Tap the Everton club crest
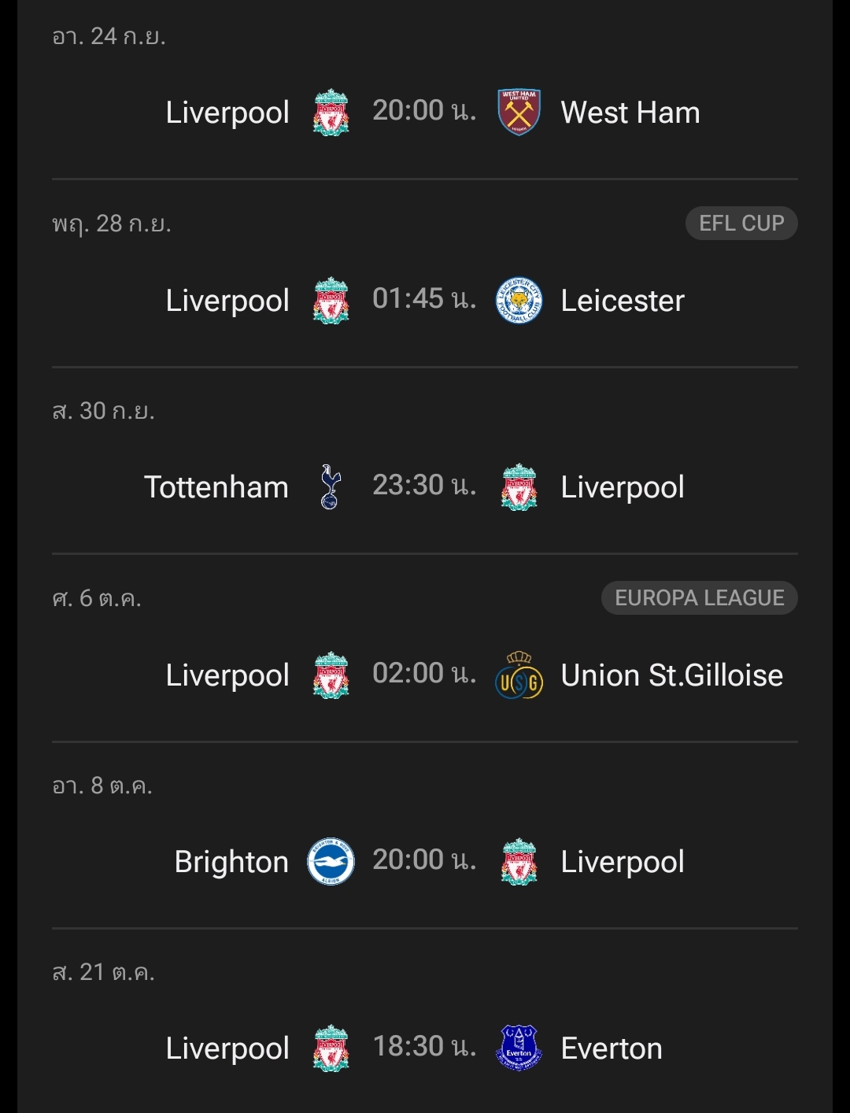The width and height of the screenshot is (850, 1113). (519, 1048)
